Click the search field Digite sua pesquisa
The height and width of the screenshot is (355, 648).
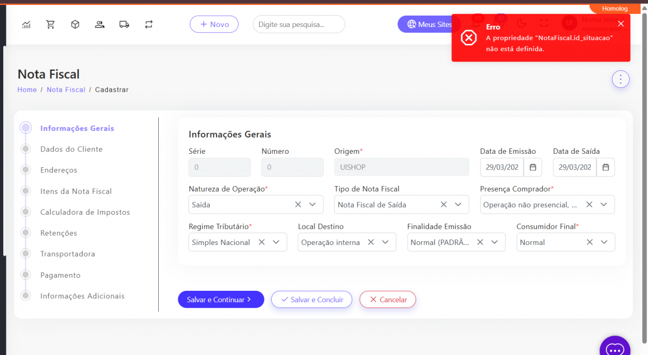299,24
